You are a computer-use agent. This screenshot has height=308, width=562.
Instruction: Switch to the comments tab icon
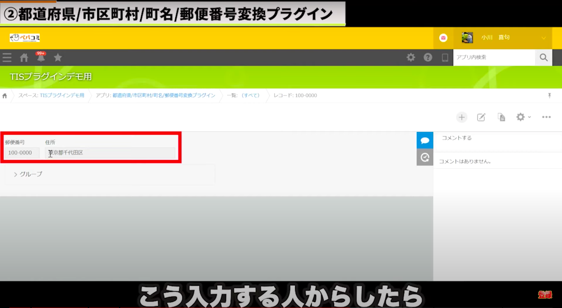pos(425,141)
